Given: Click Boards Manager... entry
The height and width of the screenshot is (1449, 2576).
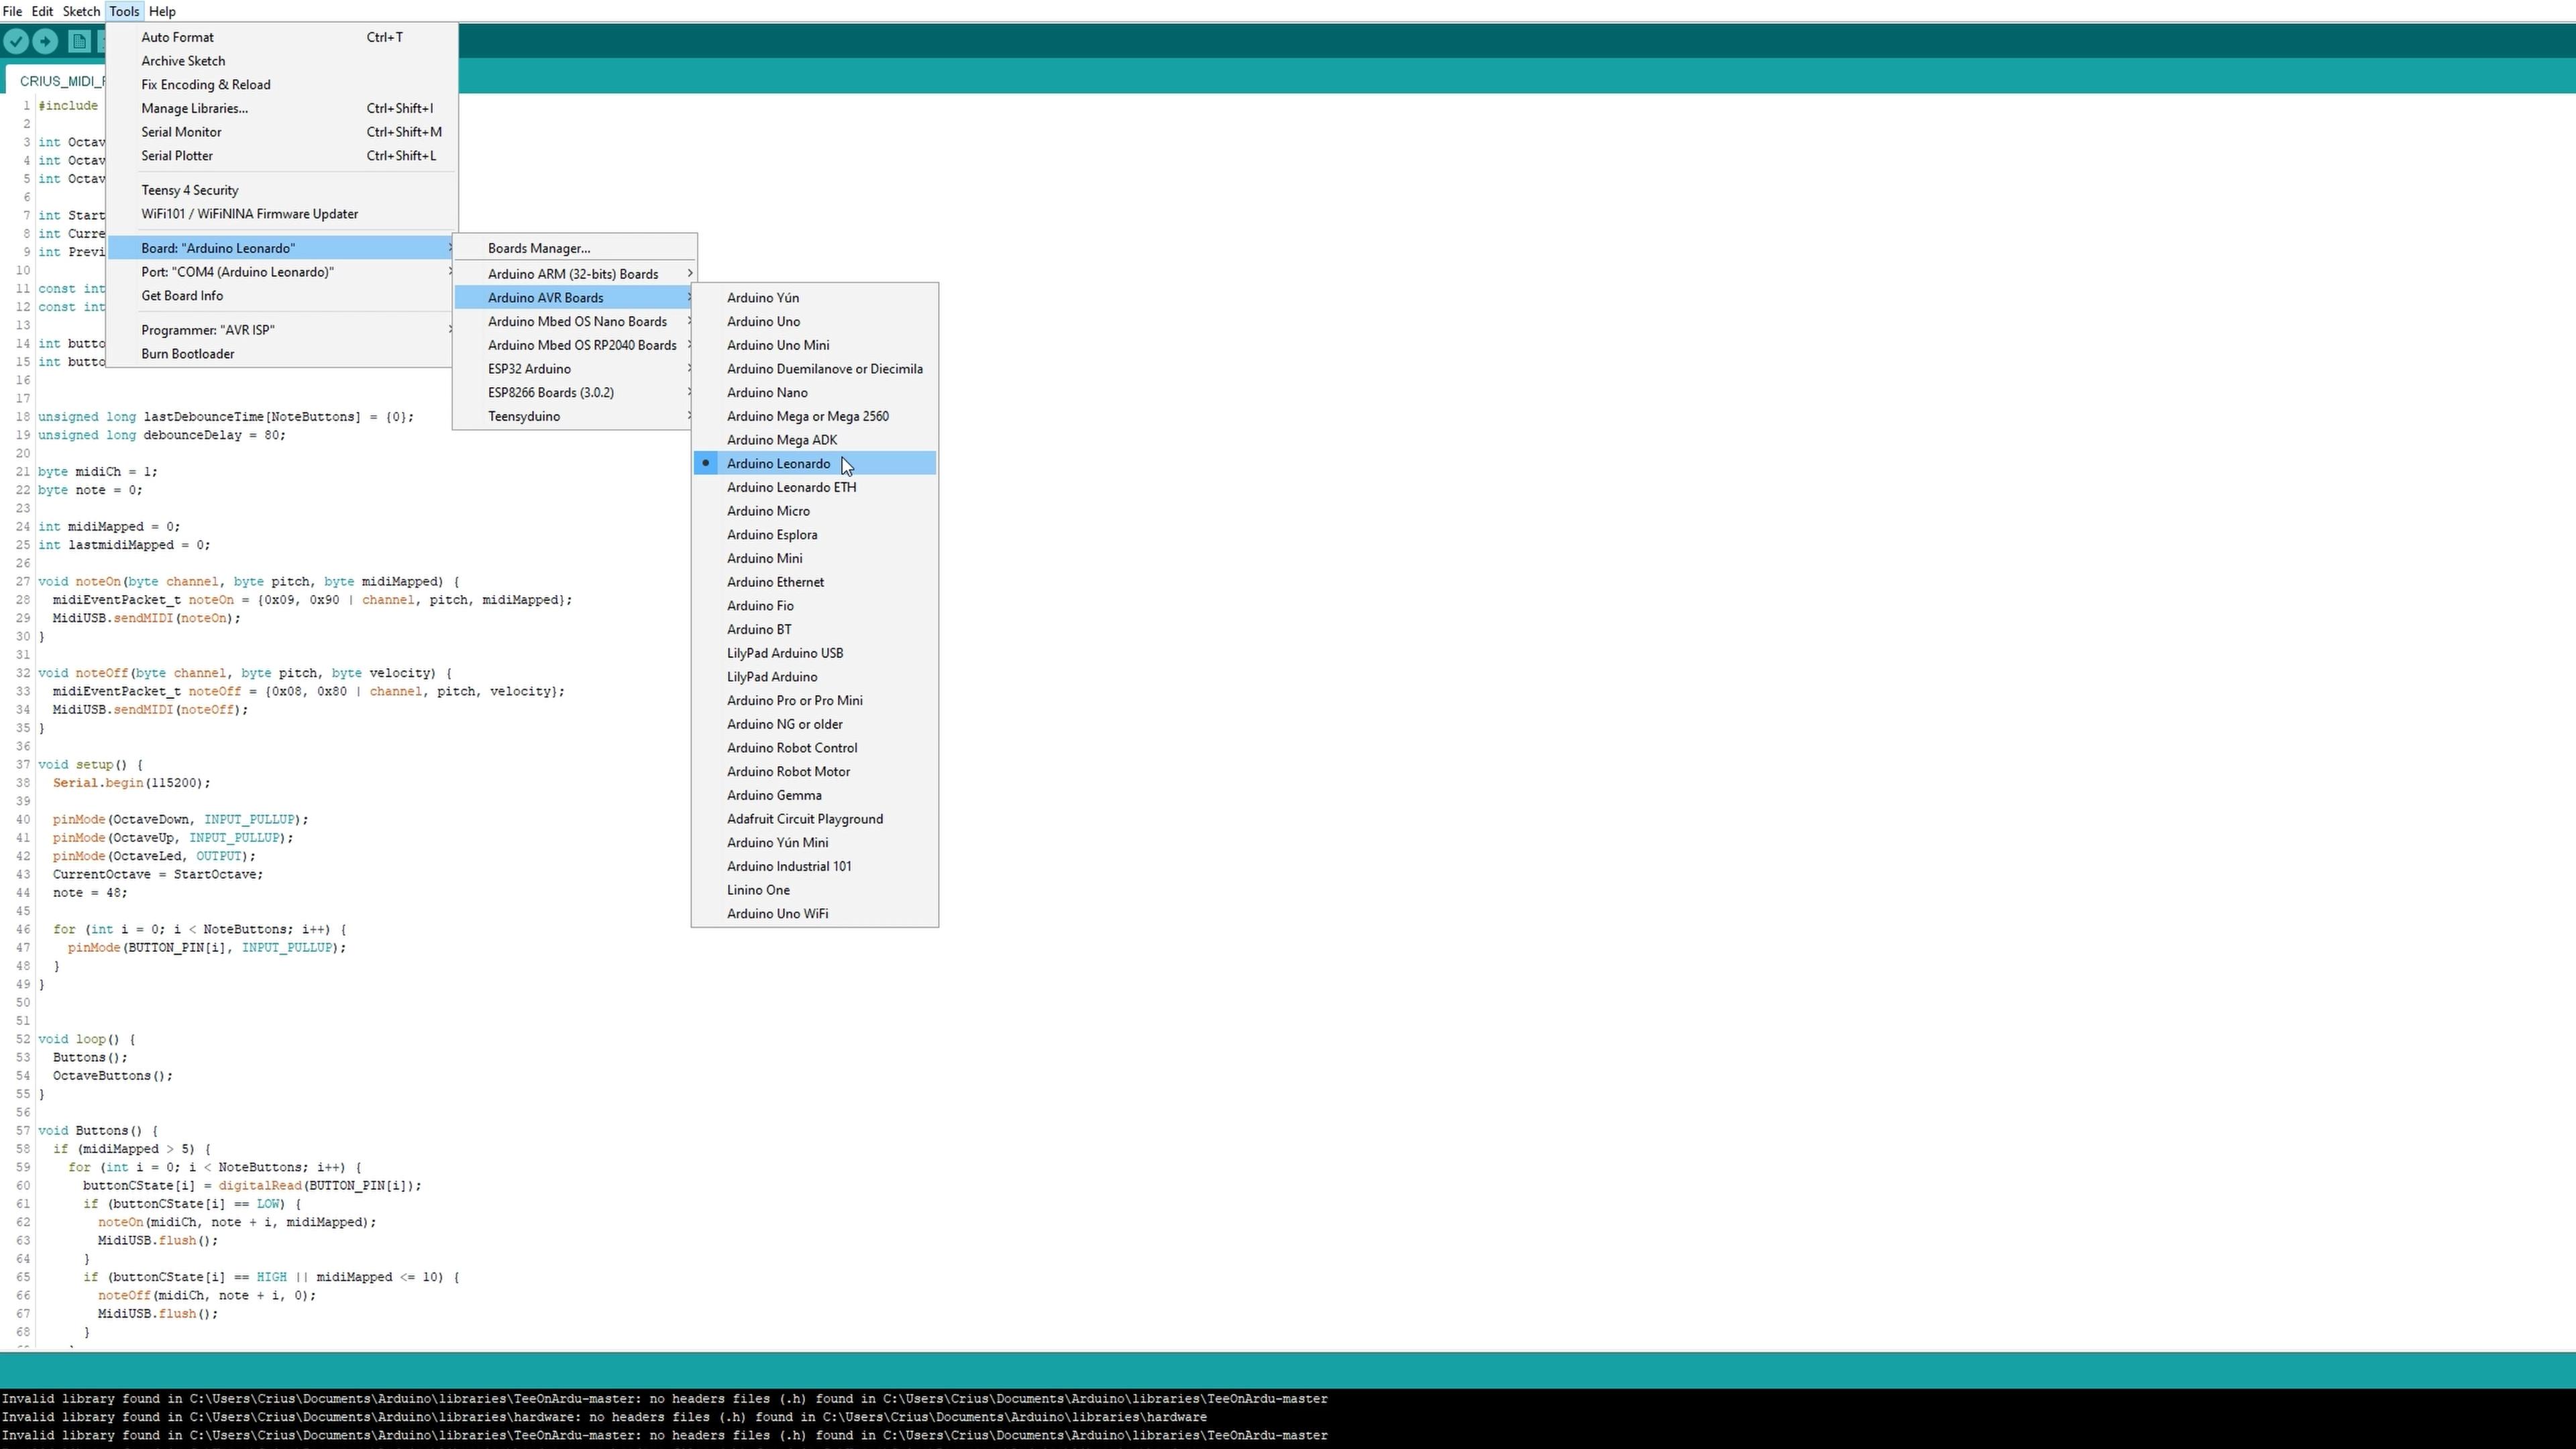Looking at the screenshot, I should point(539,248).
